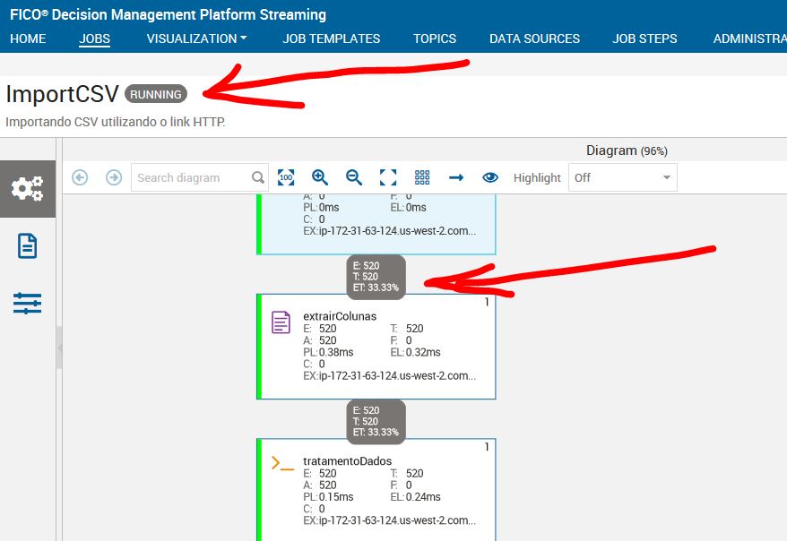Toggle the arrow flow display in toolbar
This screenshot has width=787, height=541.
tap(456, 177)
